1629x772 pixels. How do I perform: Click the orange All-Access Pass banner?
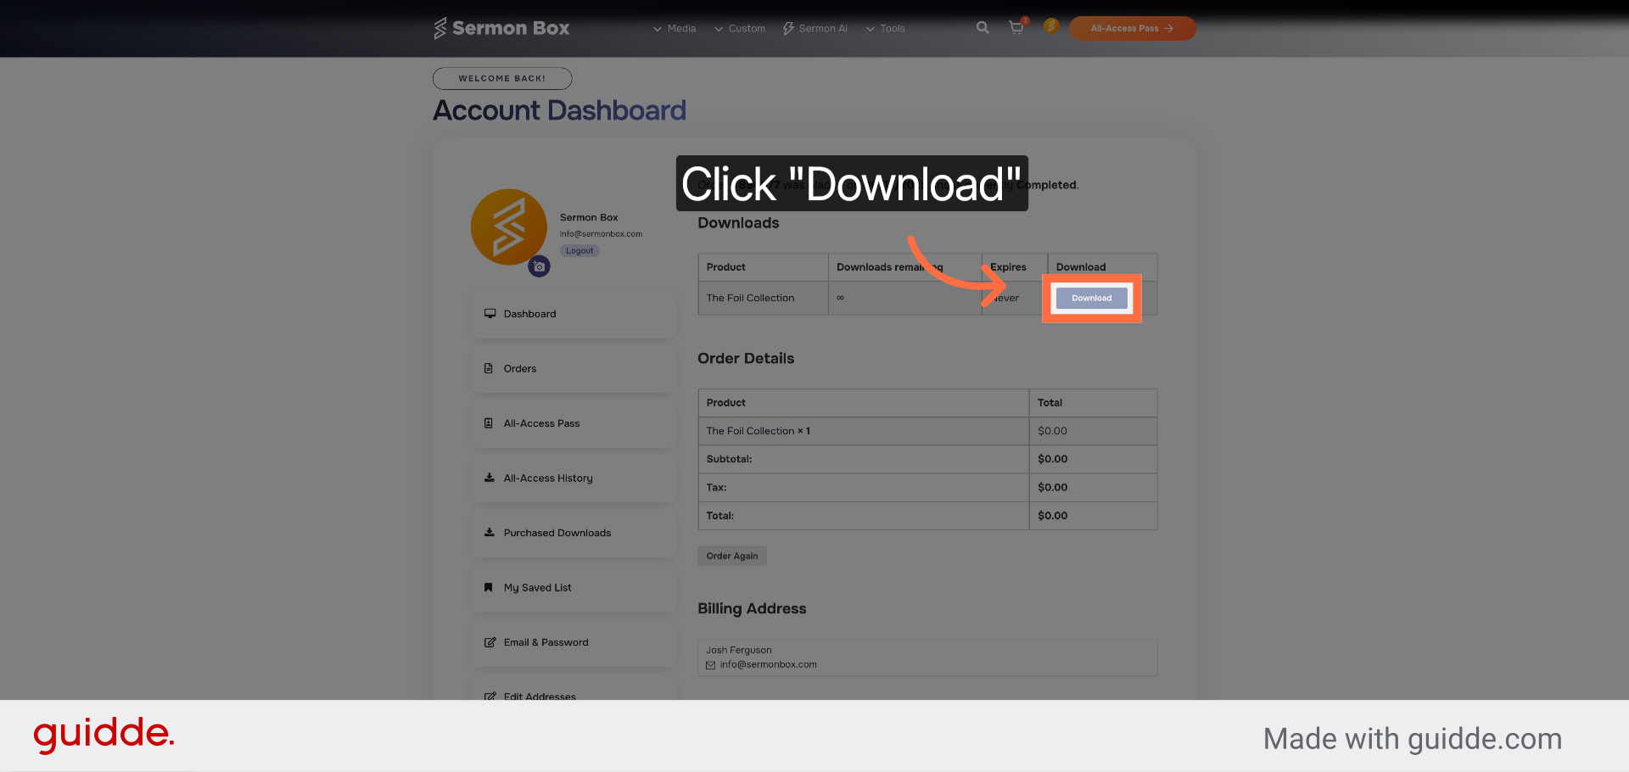pos(1132,28)
